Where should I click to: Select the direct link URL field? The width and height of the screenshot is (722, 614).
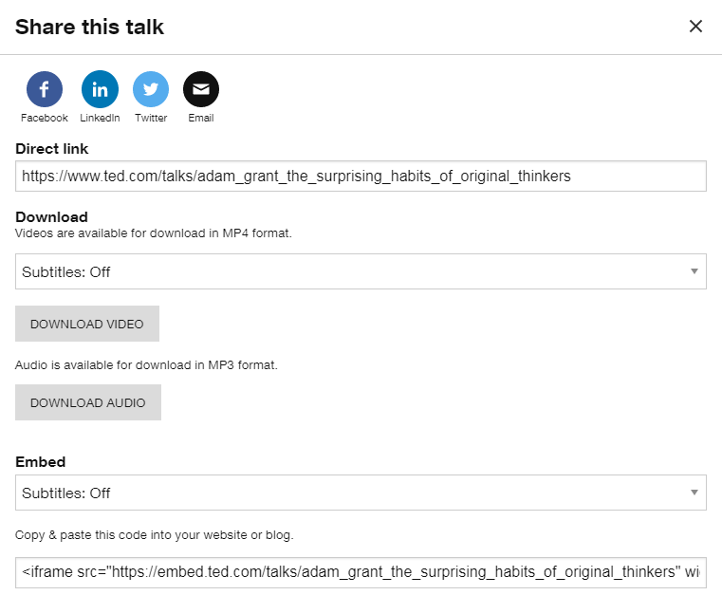(361, 176)
